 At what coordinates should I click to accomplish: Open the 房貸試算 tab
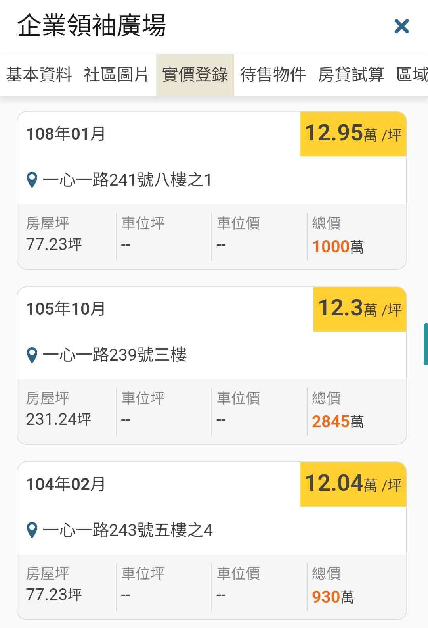351,75
